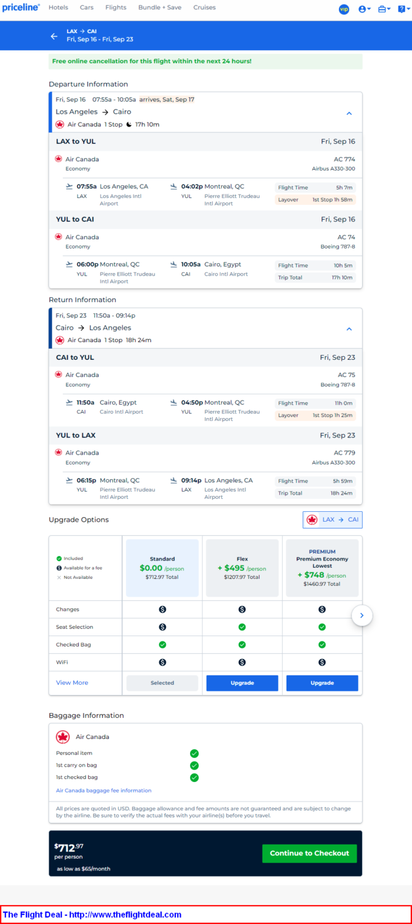The height and width of the screenshot is (924, 412).
Task: Collapse the return flight details
Action: click(x=349, y=329)
